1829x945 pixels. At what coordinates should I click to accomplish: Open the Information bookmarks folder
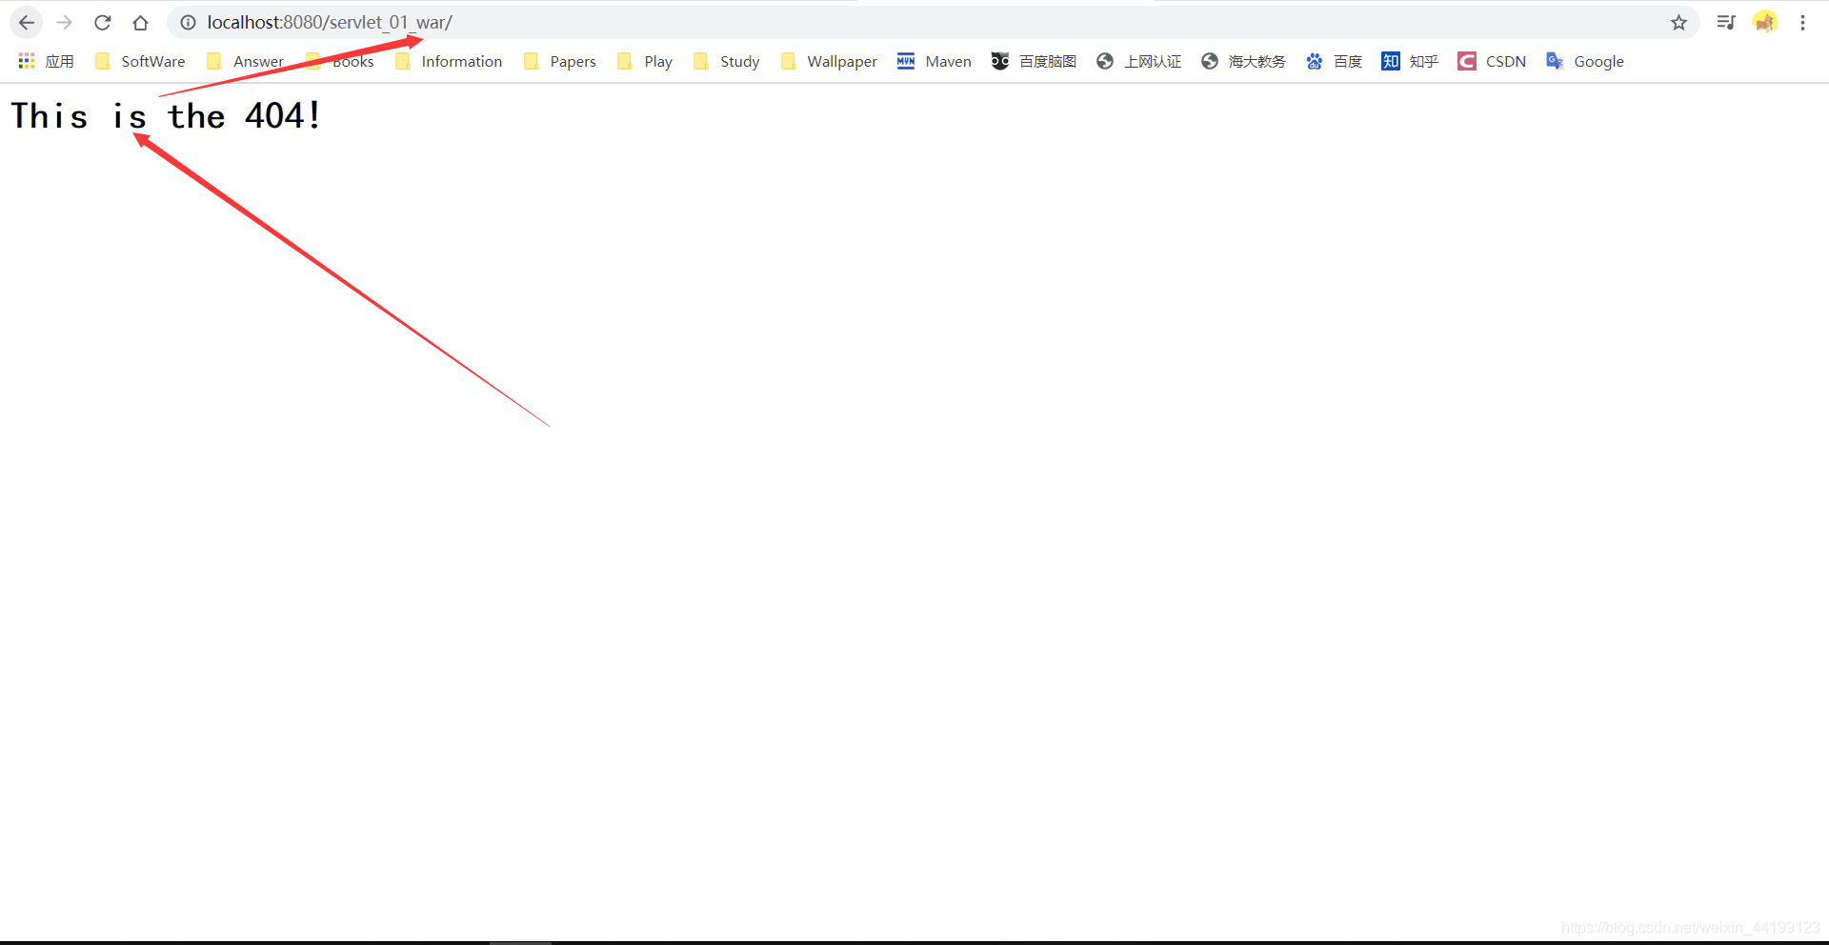click(449, 62)
